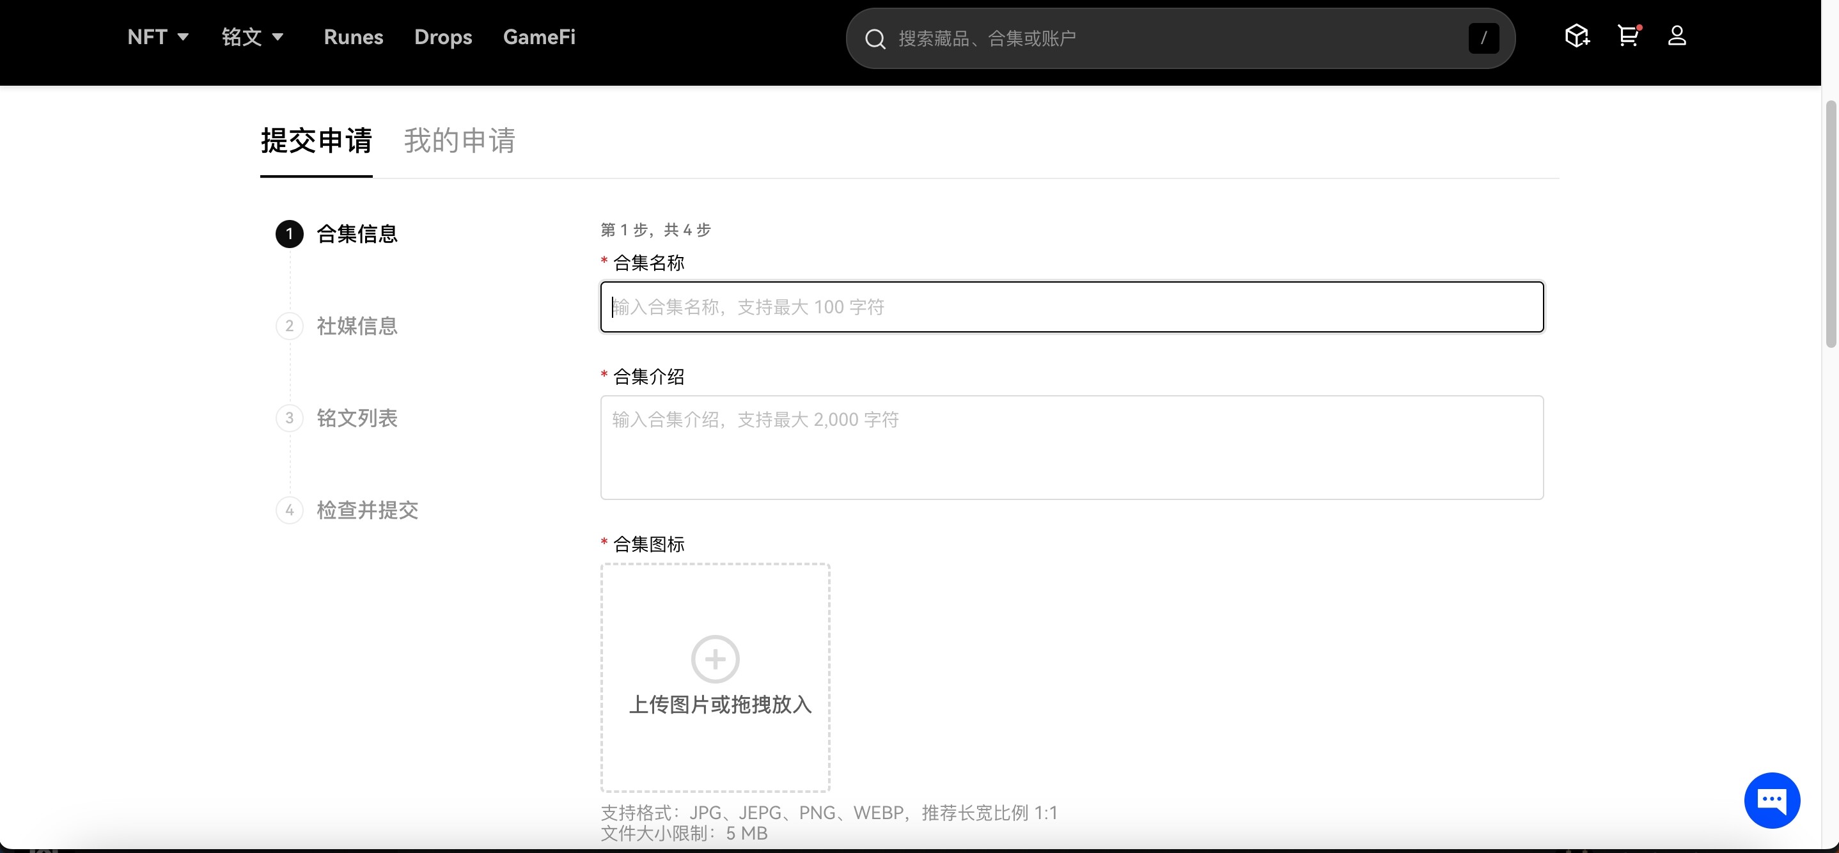Select step 2 社媒信息
The width and height of the screenshot is (1839, 853).
tap(337, 326)
